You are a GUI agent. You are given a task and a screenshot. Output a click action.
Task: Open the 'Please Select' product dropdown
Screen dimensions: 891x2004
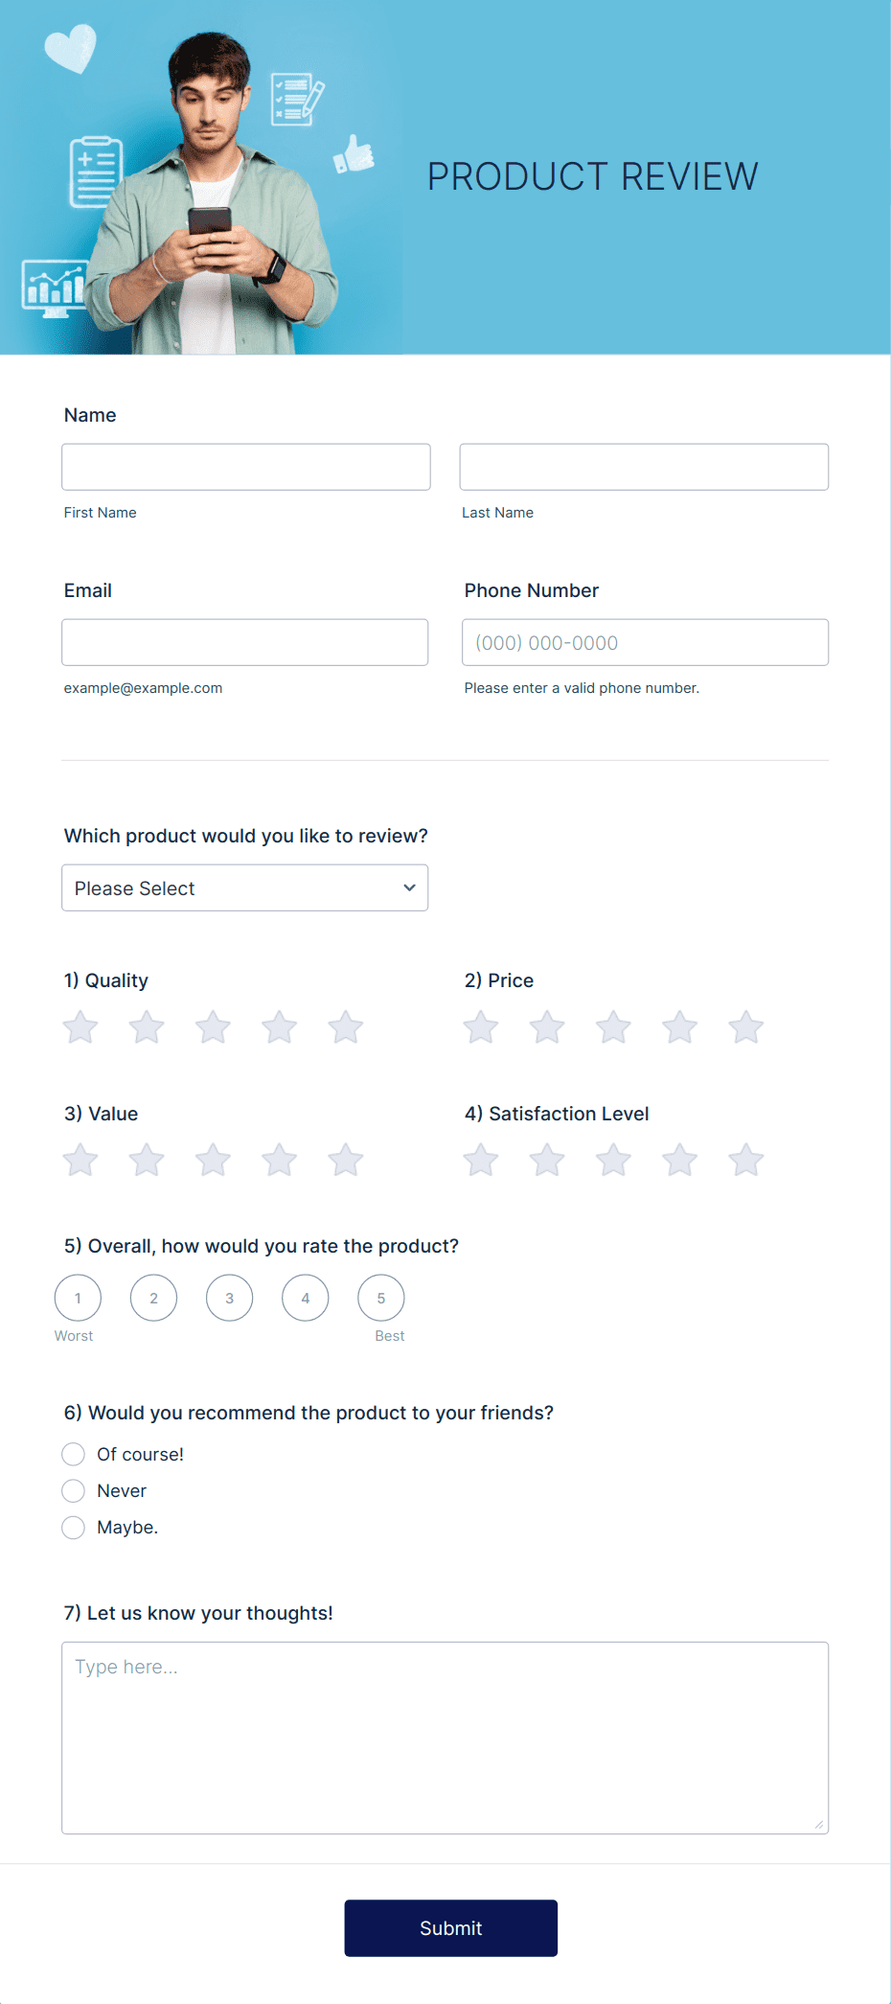[x=244, y=887]
